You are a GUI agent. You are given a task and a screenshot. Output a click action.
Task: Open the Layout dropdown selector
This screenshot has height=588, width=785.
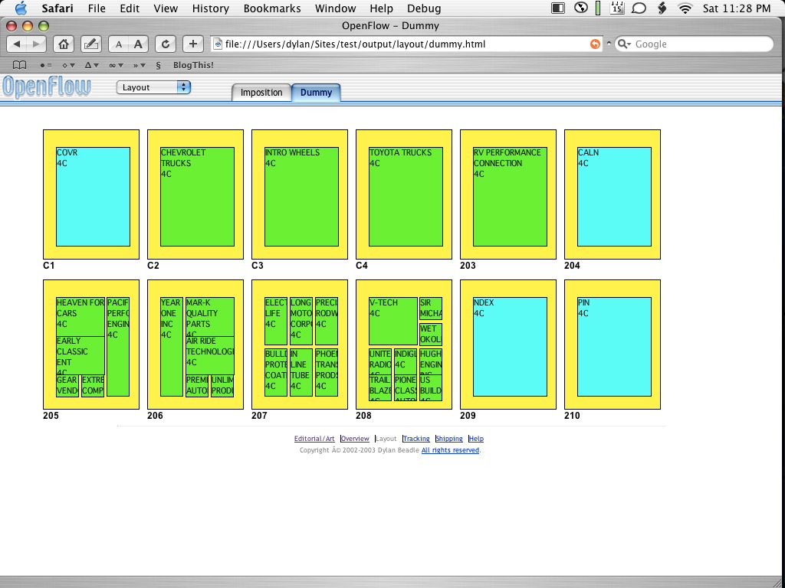[153, 87]
